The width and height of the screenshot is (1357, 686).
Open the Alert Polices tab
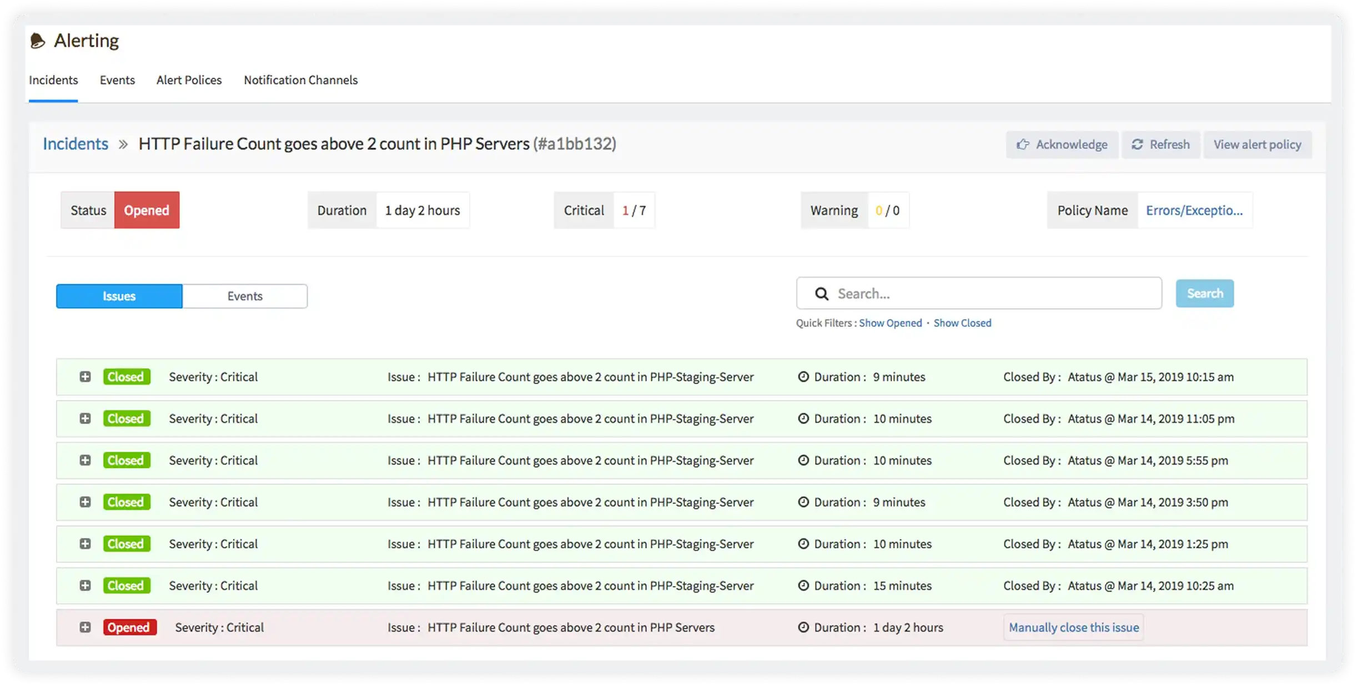click(189, 80)
